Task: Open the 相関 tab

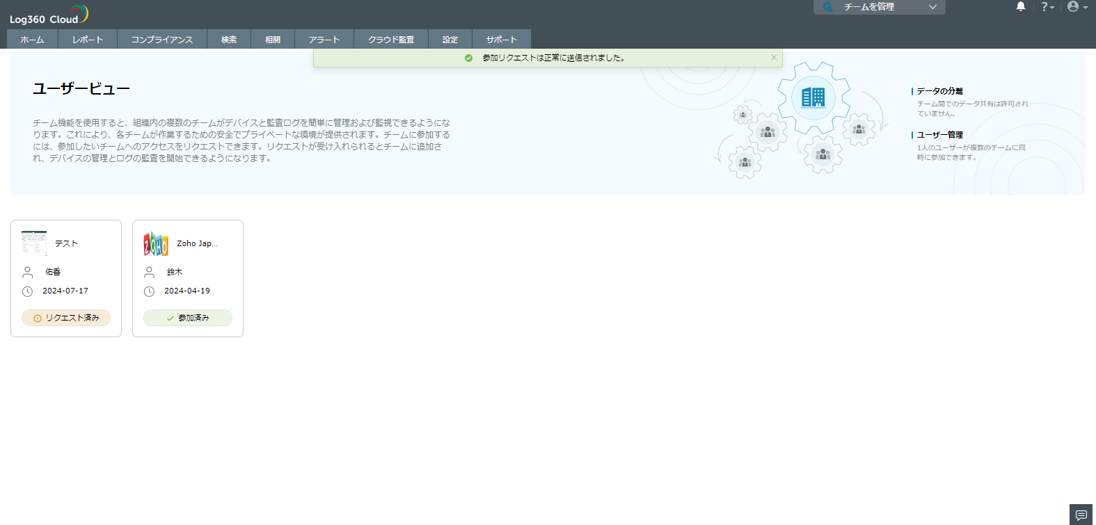Action: [273, 40]
